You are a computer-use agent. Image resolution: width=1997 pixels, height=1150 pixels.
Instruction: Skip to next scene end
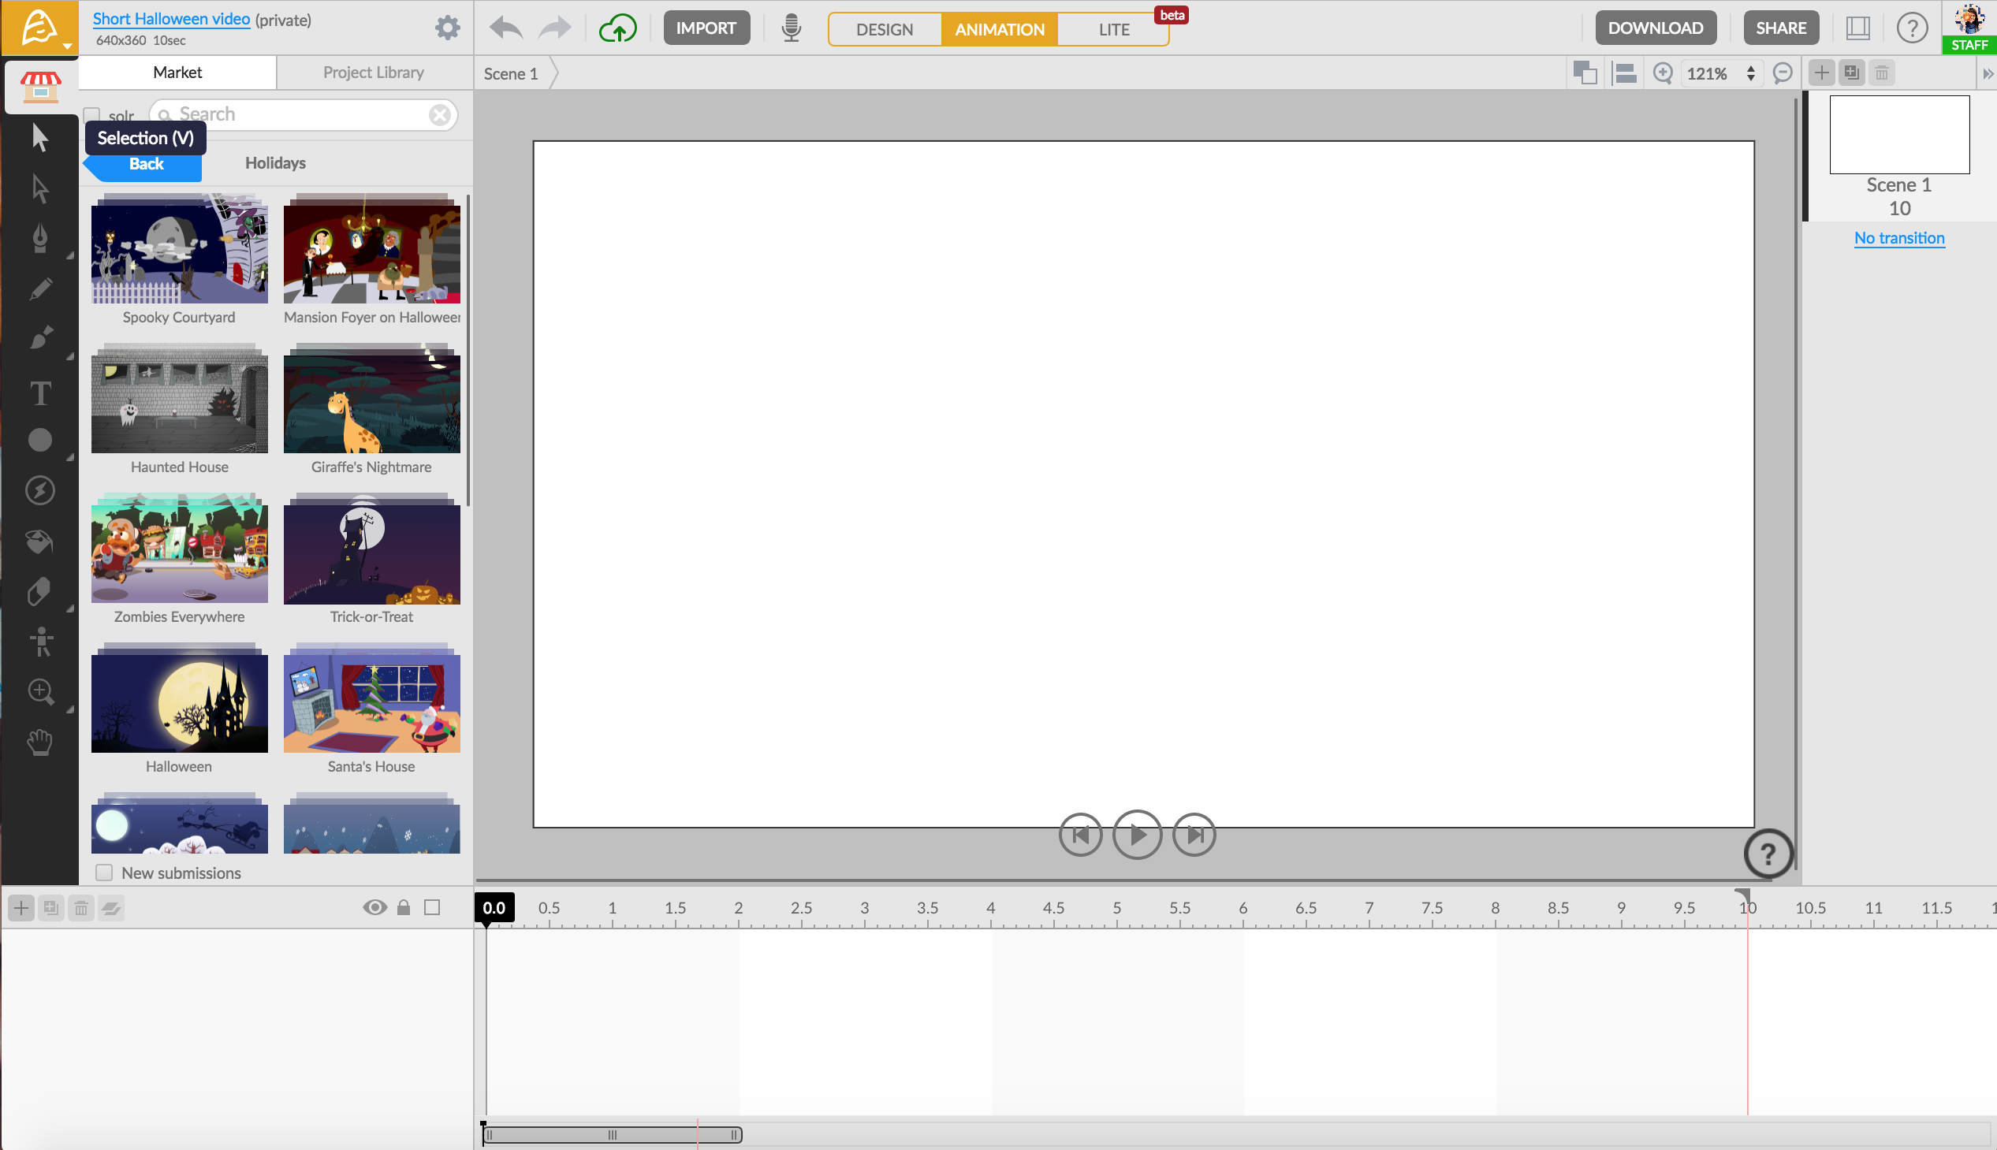[1194, 835]
